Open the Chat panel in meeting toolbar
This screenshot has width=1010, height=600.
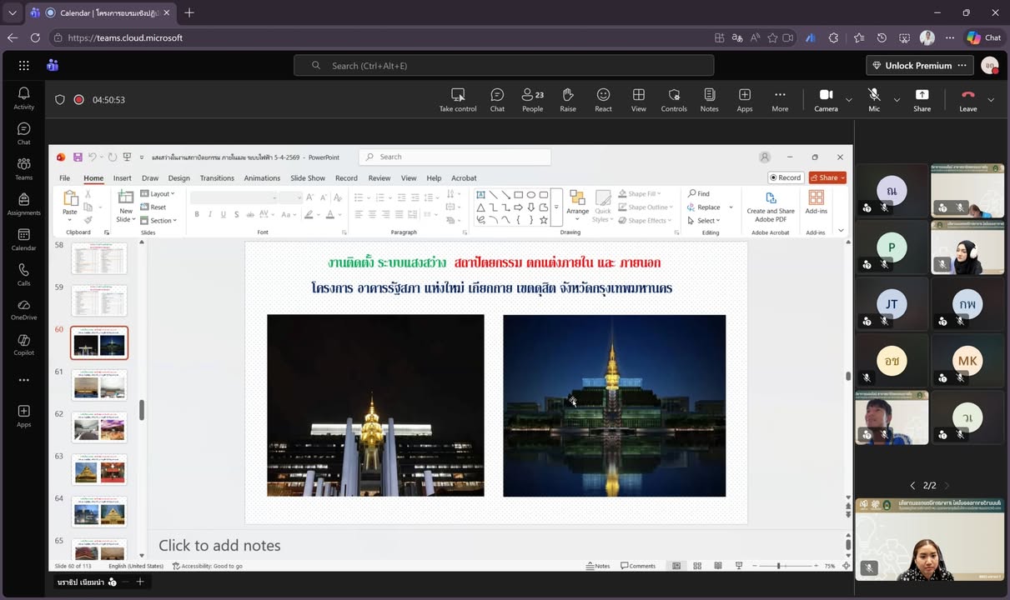coord(497,99)
